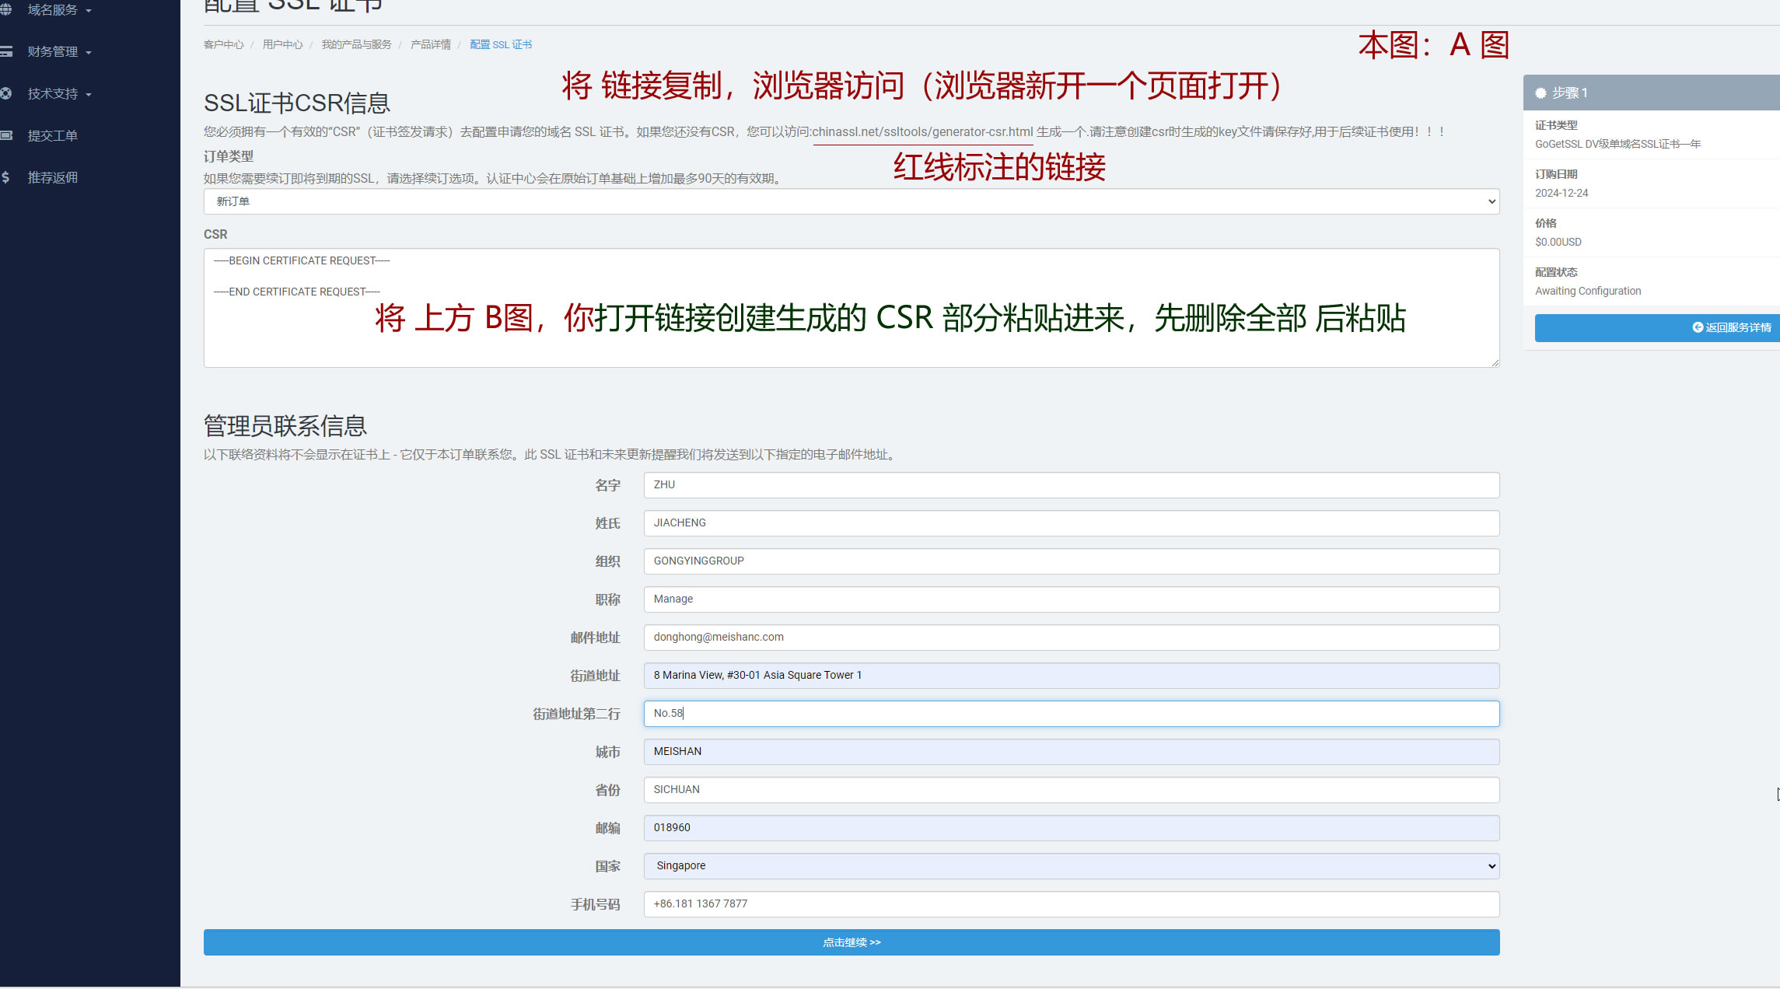Click the 返回服务详情 button

pyautogui.click(x=1657, y=327)
